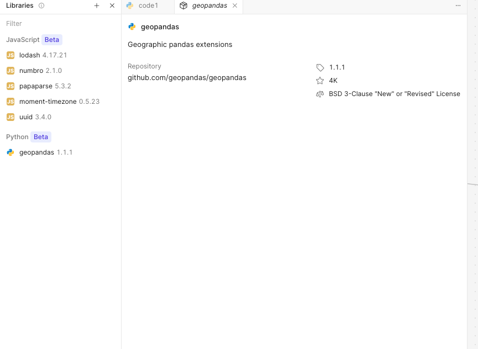Close the geopandas tab
The width and height of the screenshot is (478, 349).
pos(235,6)
